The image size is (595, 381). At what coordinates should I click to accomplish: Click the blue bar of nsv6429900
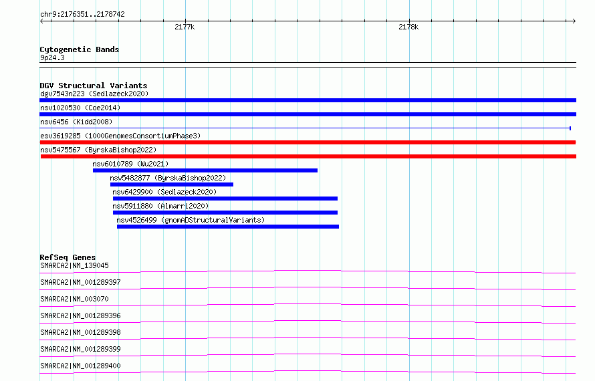[225, 199]
